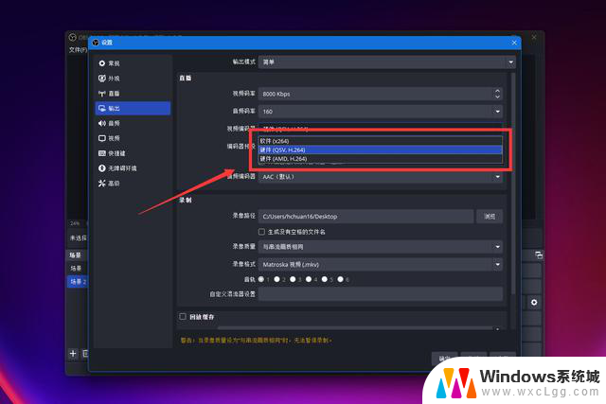Image resolution: width=606 pixels, height=404 pixels.
Task: Select 场景 in the scenes list
Action: point(78,268)
